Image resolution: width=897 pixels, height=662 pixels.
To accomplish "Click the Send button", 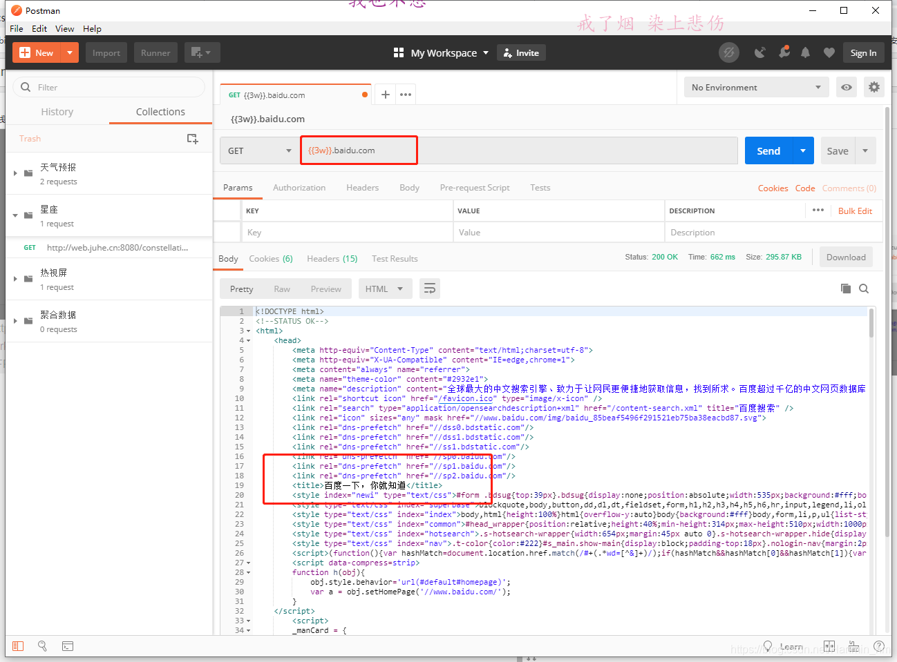I will [x=768, y=150].
